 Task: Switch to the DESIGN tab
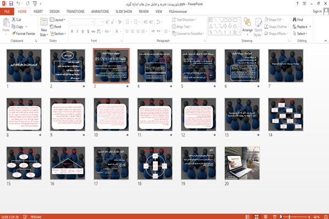[54, 12]
